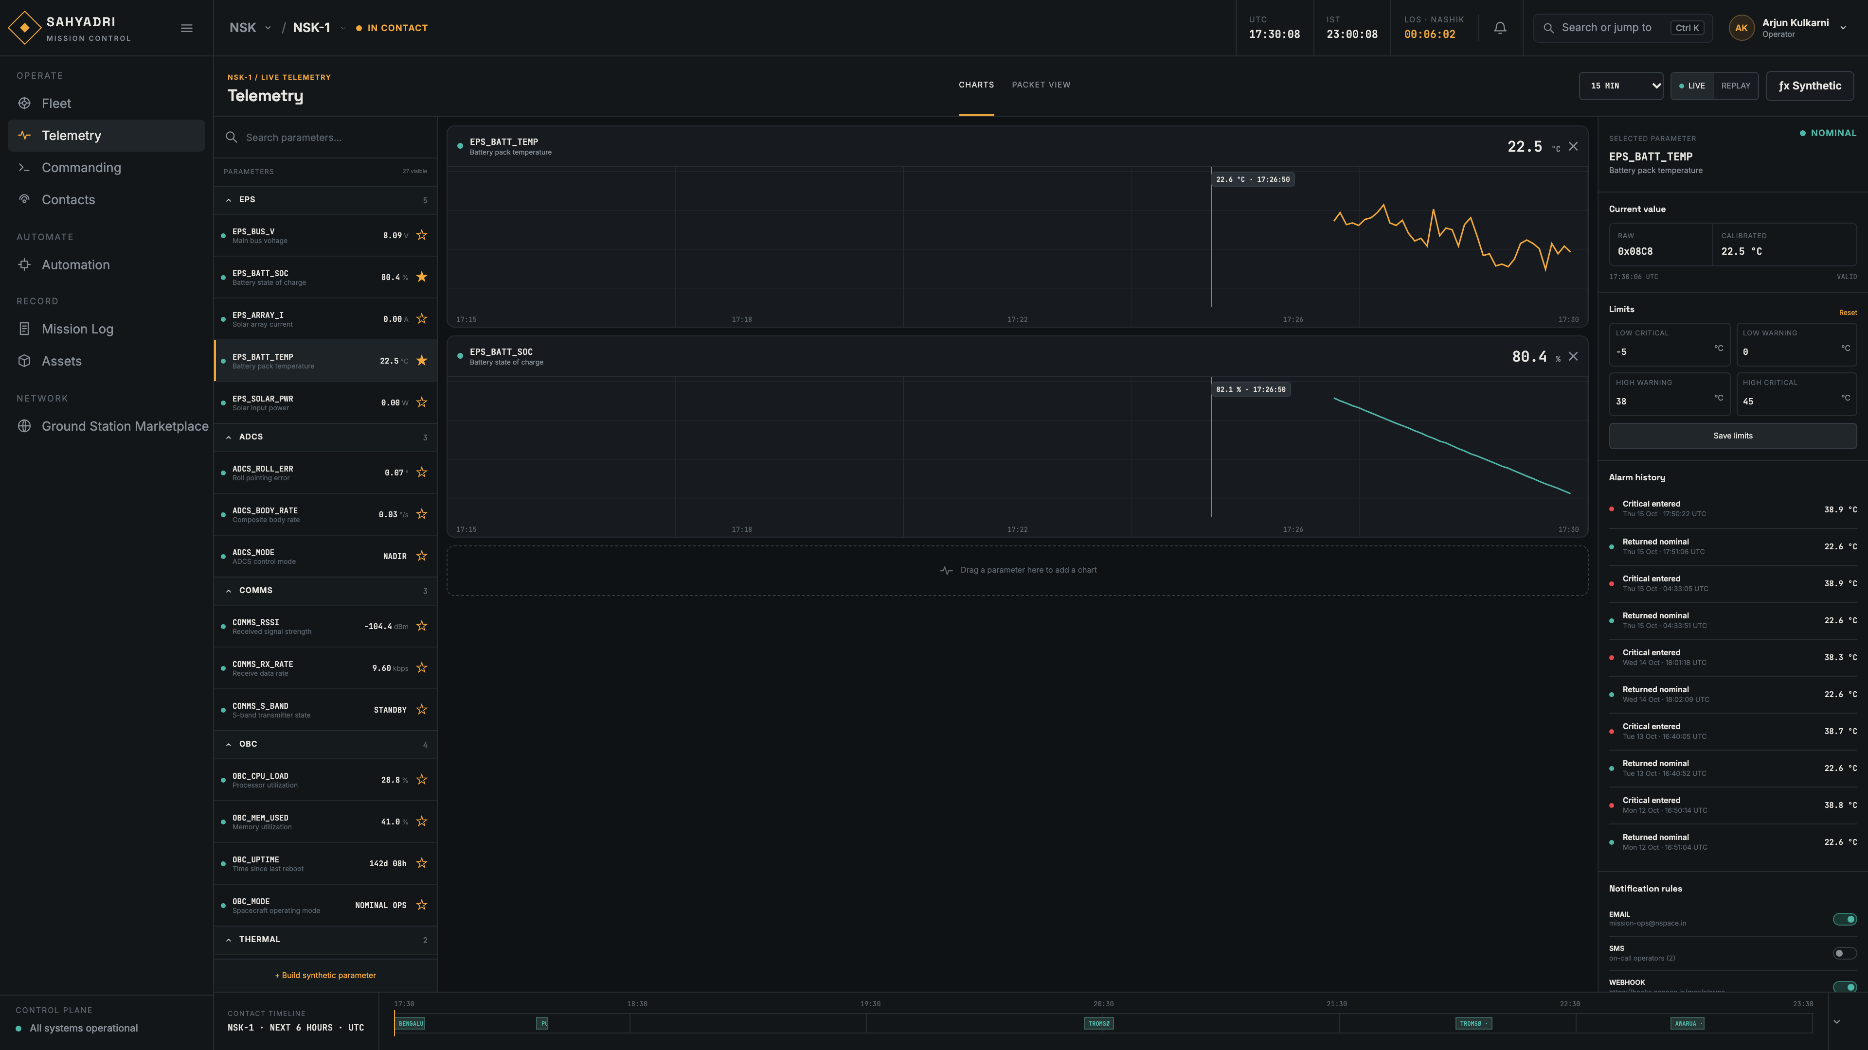
Task: Select the CHARTS tab
Action: (976, 85)
